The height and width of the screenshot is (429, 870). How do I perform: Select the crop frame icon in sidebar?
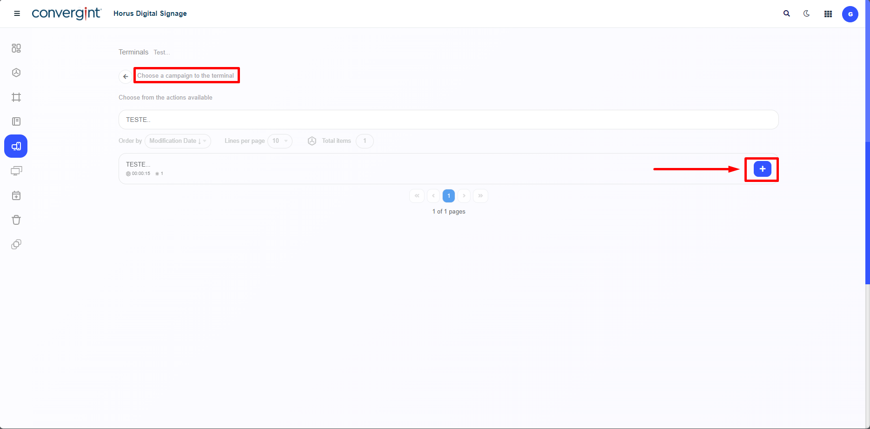click(16, 97)
